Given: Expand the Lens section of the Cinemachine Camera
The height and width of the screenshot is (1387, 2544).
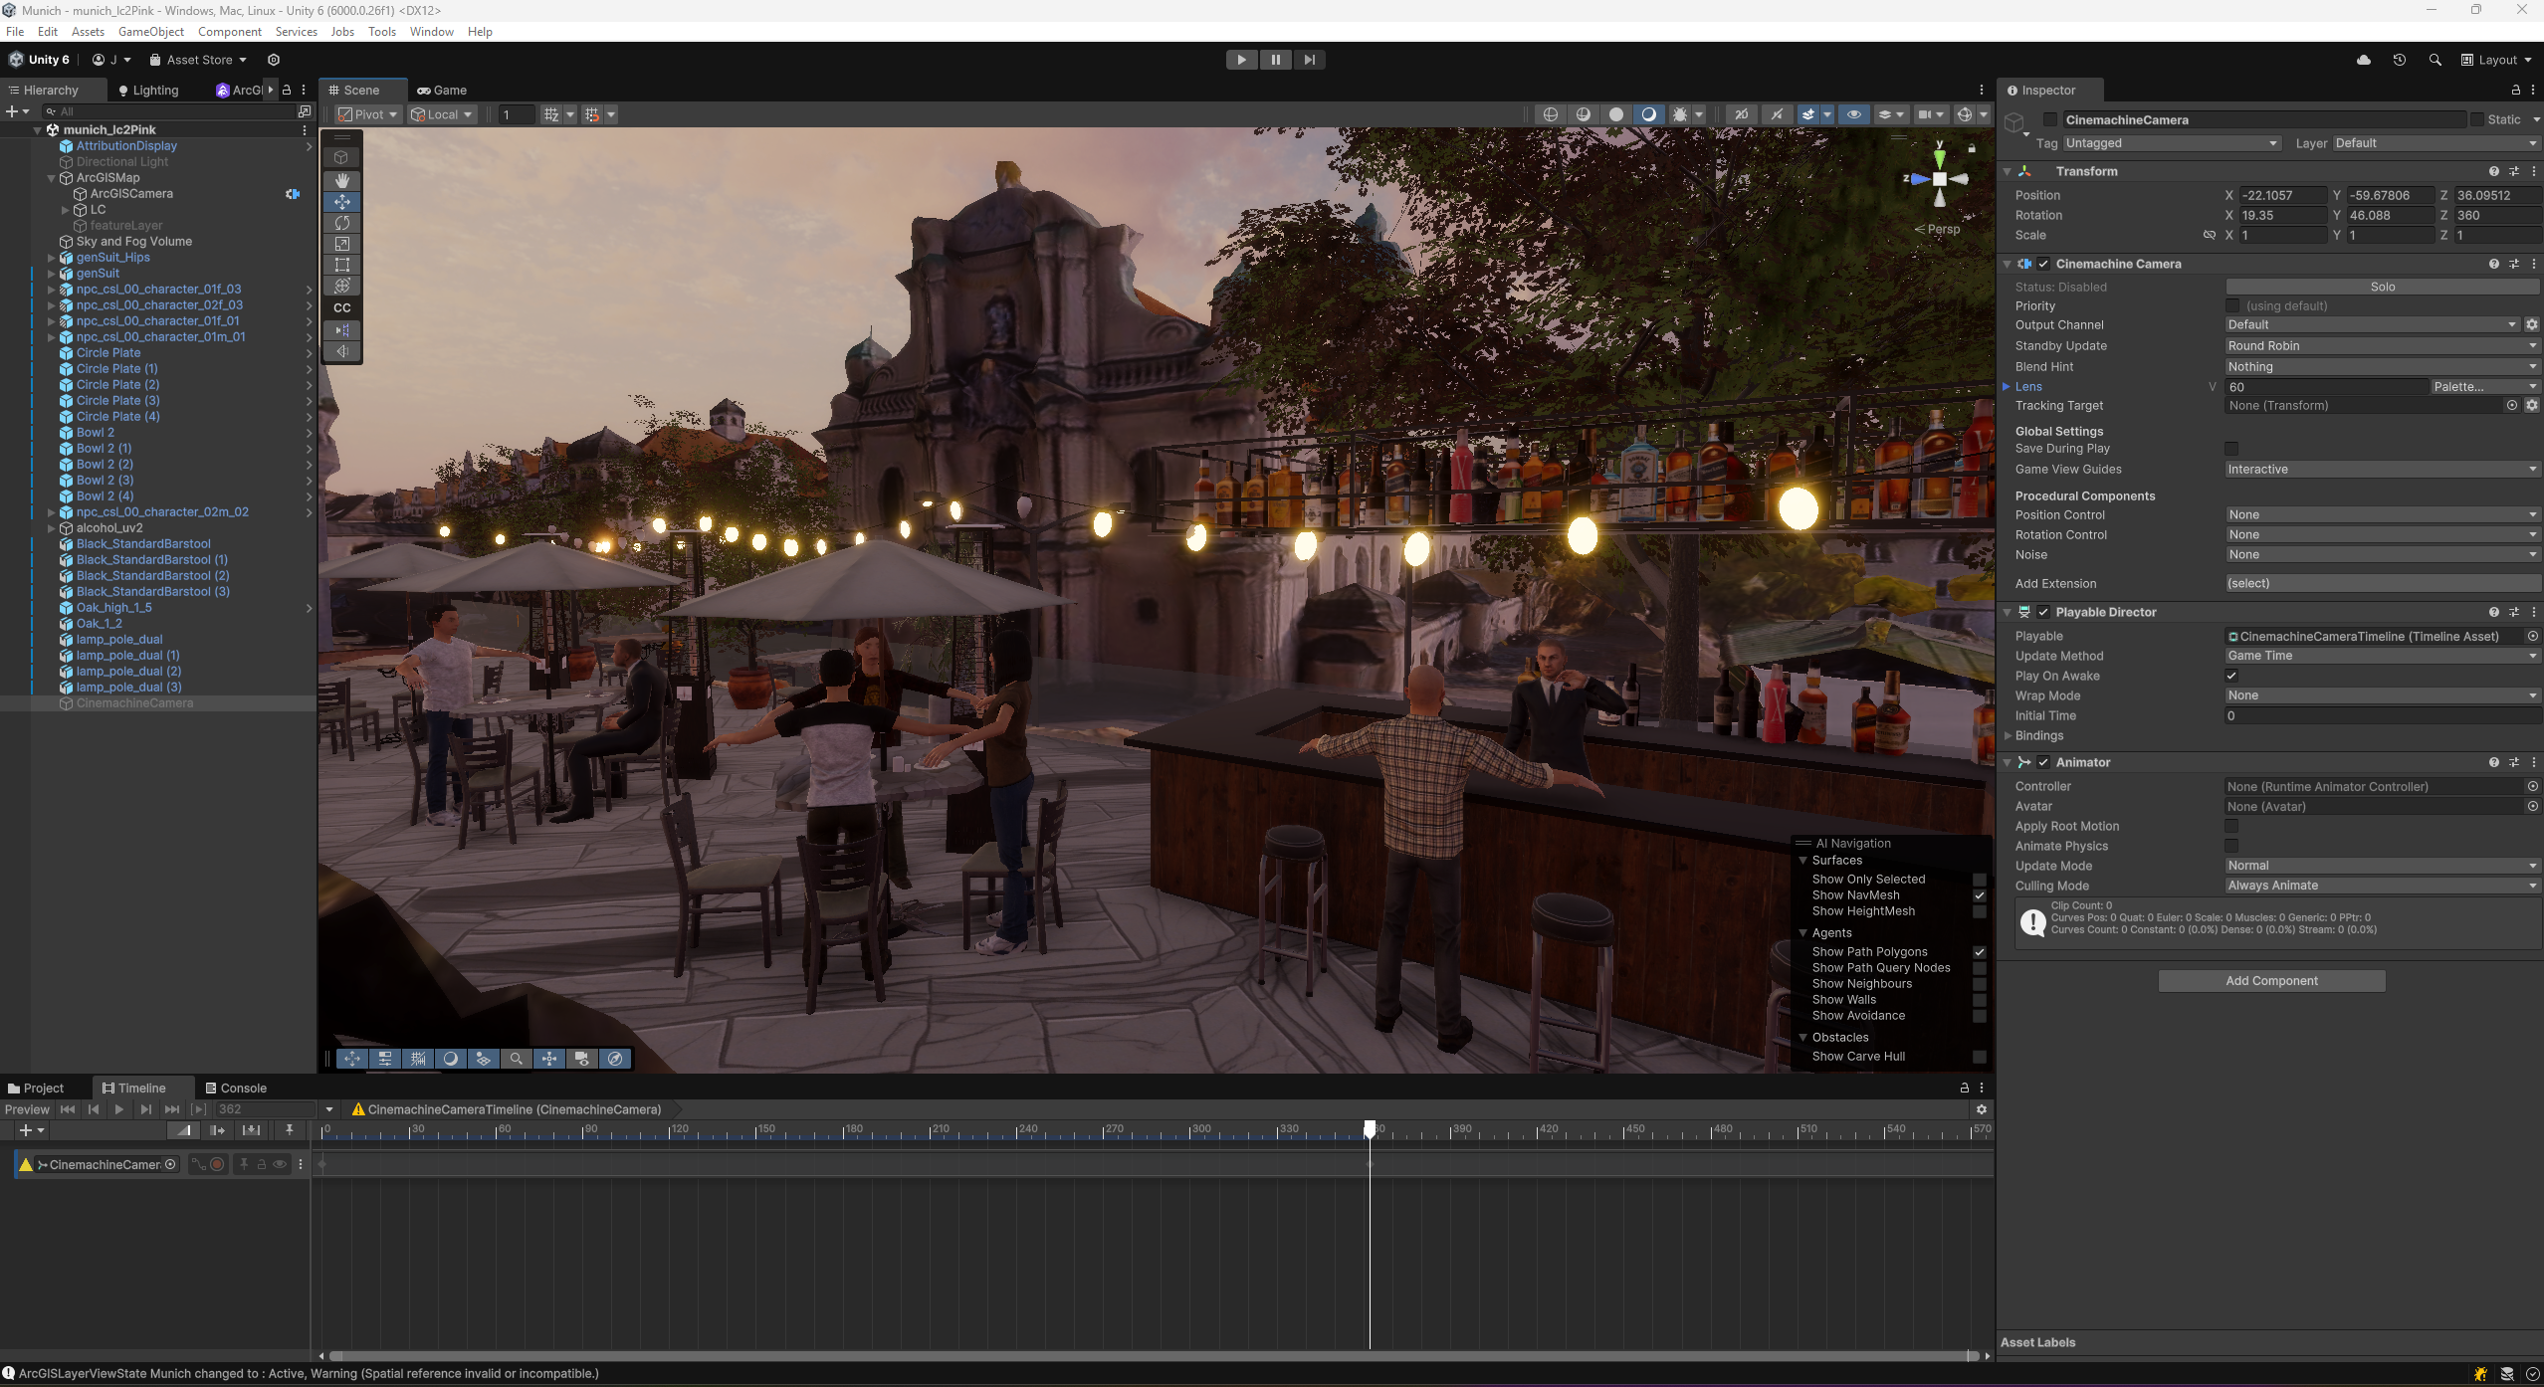Looking at the screenshot, I should (x=2007, y=386).
